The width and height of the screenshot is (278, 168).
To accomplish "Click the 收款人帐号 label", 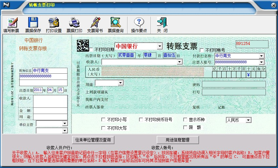I will tap(162, 148).
